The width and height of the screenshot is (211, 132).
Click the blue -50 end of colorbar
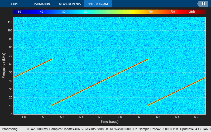pyautogui.click(x=18, y=12)
